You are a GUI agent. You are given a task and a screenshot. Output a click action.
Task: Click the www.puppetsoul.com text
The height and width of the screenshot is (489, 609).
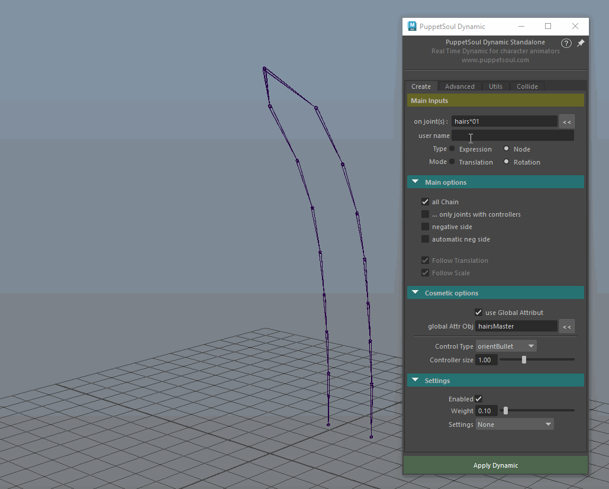pyautogui.click(x=495, y=60)
